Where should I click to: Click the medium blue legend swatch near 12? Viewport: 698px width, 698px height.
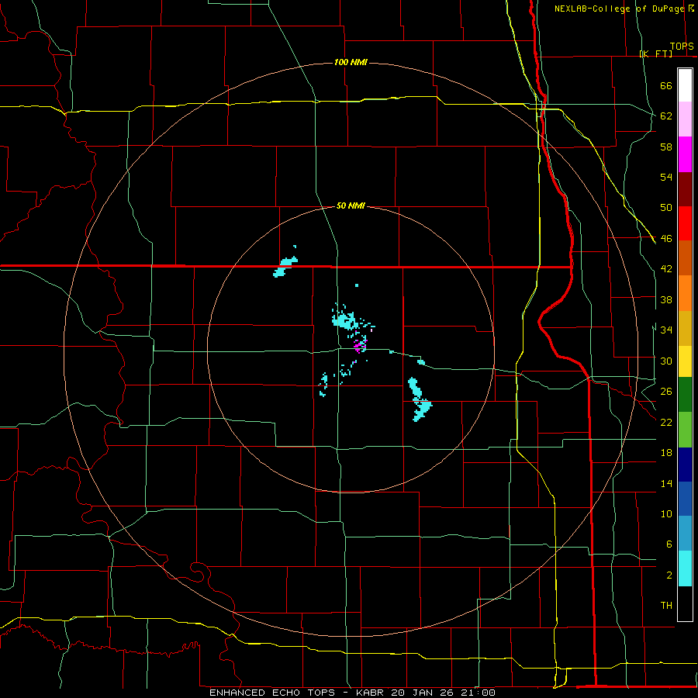[x=685, y=499]
